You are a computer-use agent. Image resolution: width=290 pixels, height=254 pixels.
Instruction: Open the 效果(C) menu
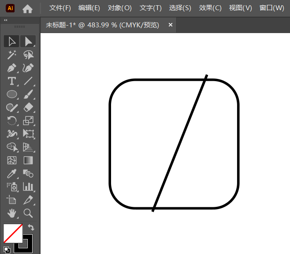[x=210, y=8]
